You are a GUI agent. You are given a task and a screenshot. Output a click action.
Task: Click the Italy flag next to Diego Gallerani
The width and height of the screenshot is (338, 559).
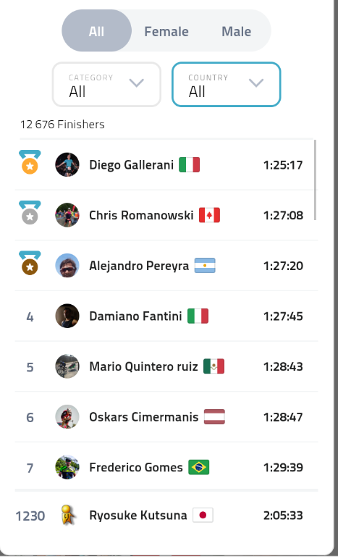[x=189, y=164]
